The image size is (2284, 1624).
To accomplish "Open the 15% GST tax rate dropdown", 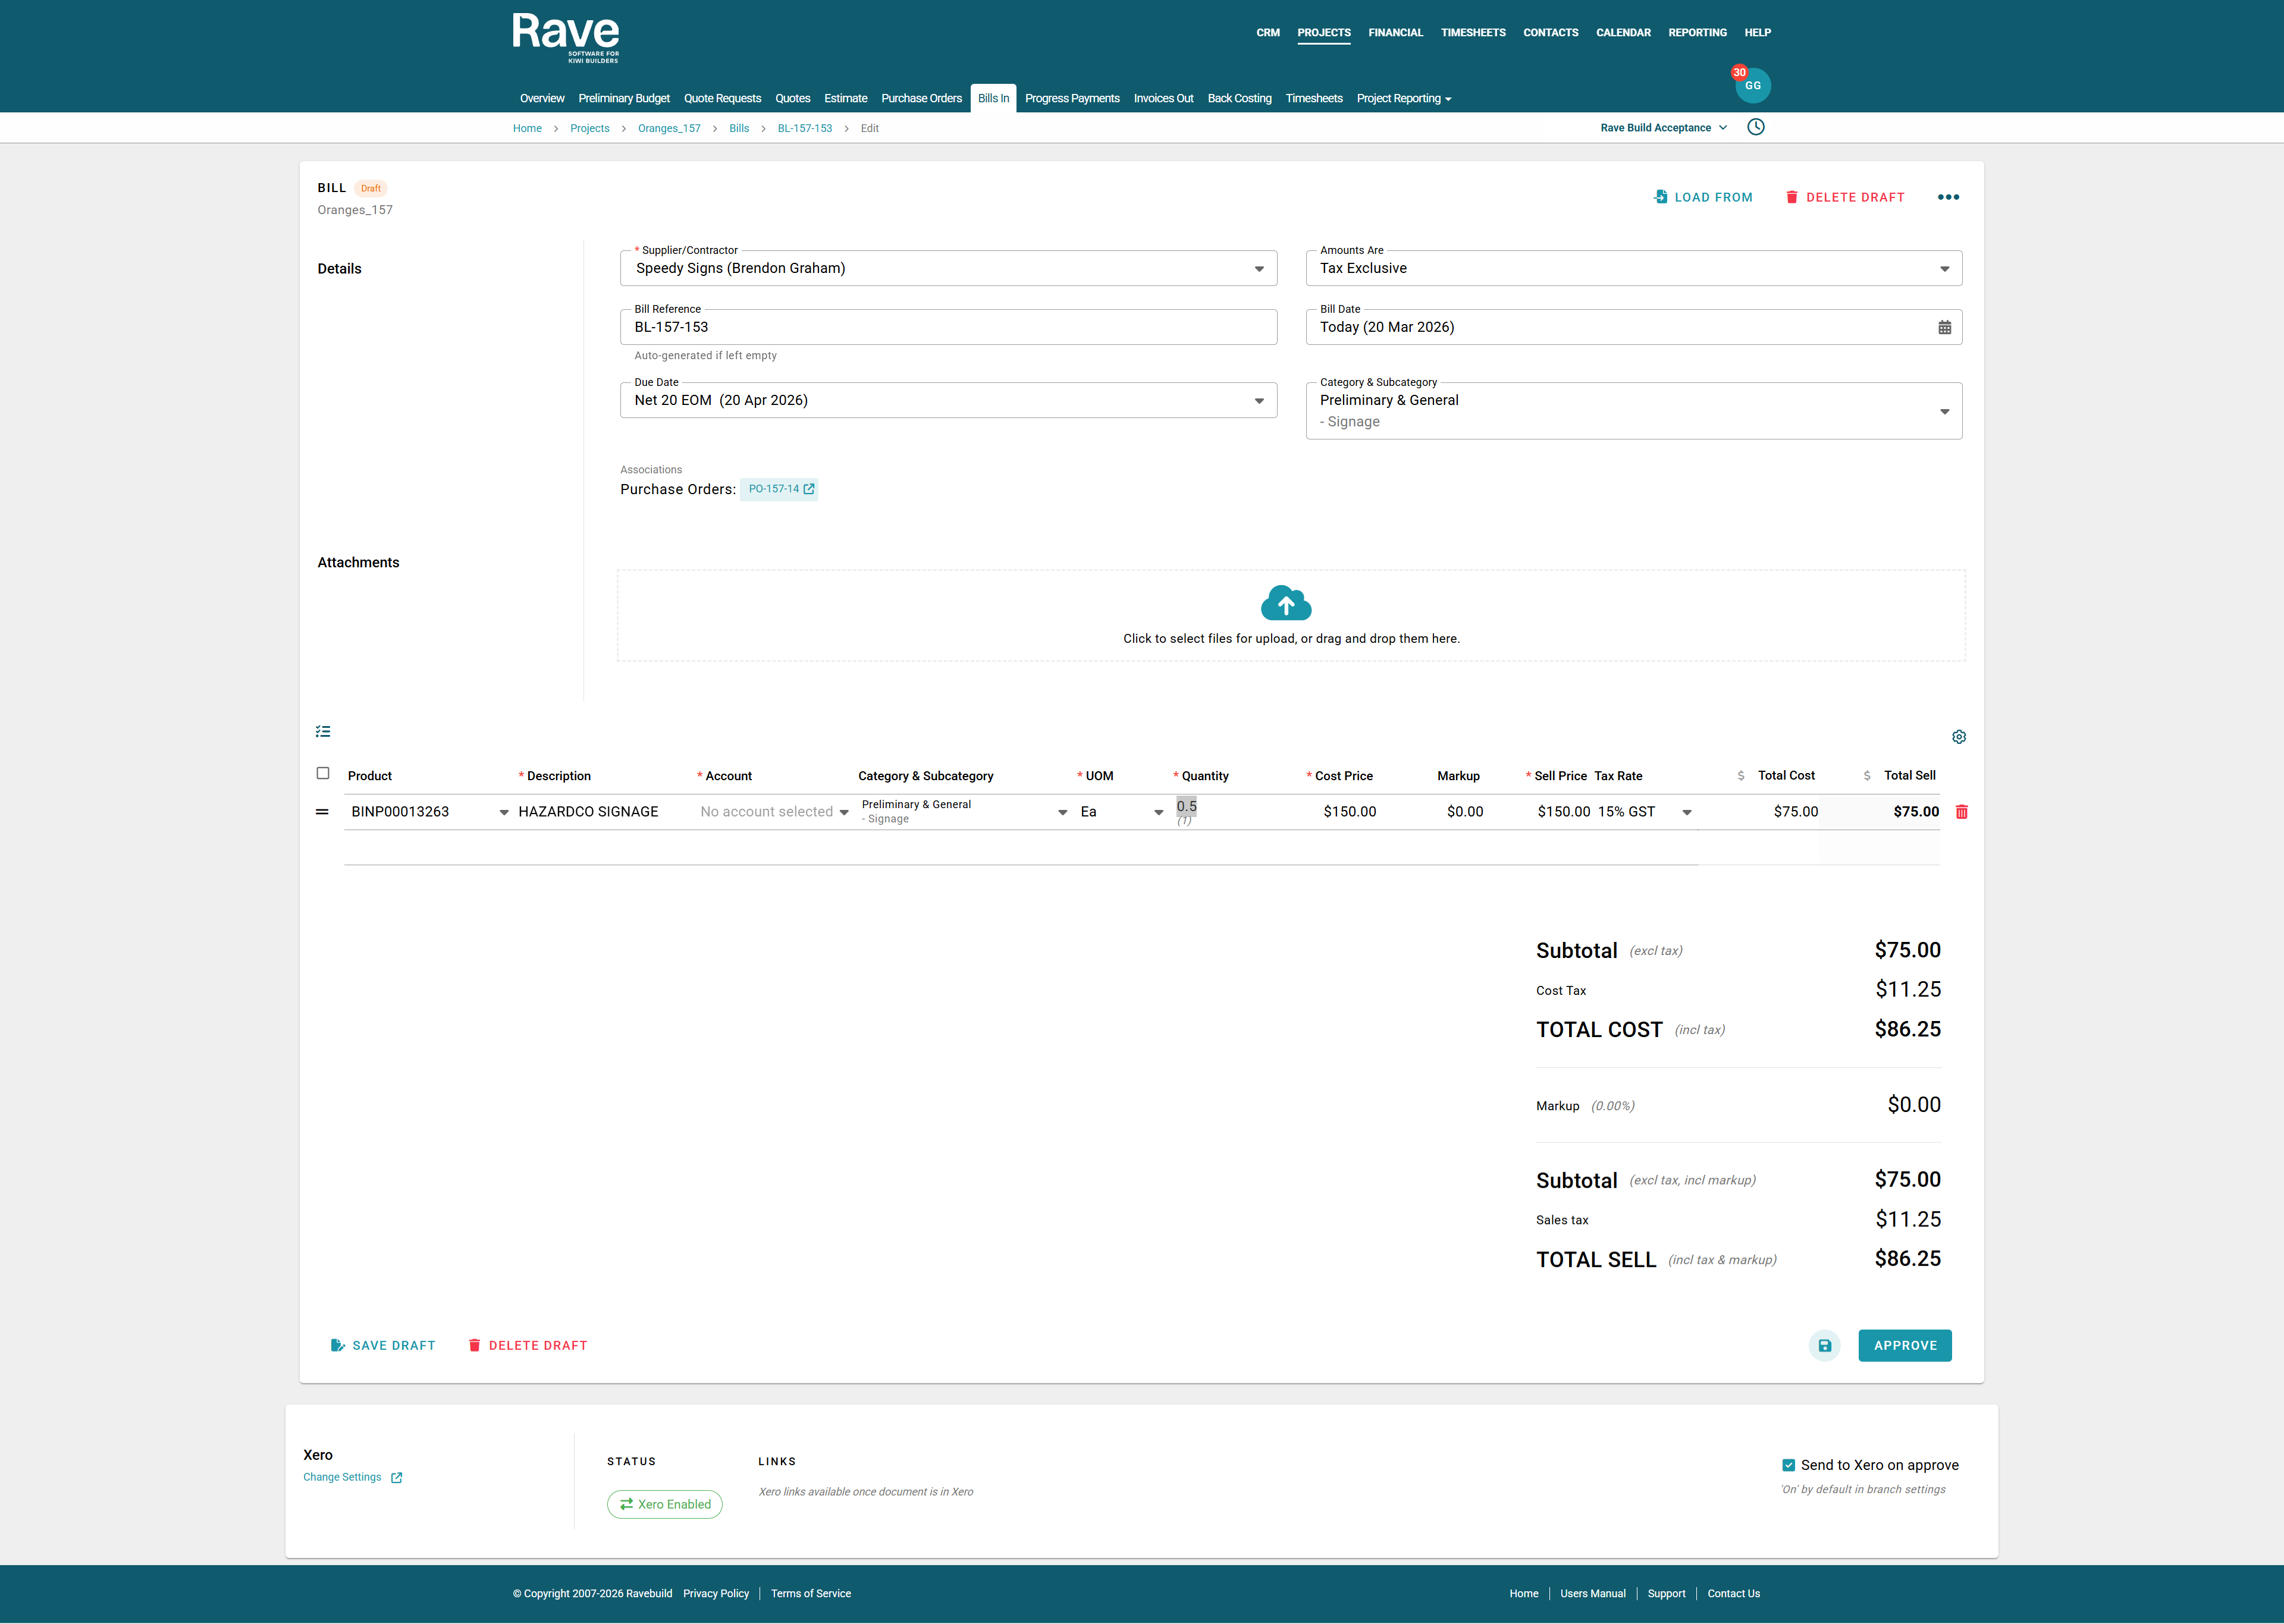I will [1686, 812].
